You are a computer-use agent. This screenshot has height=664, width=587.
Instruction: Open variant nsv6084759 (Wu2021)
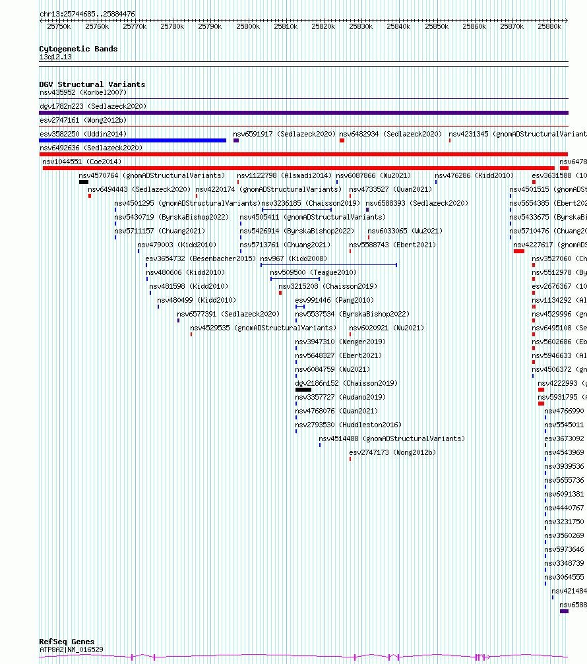click(332, 369)
